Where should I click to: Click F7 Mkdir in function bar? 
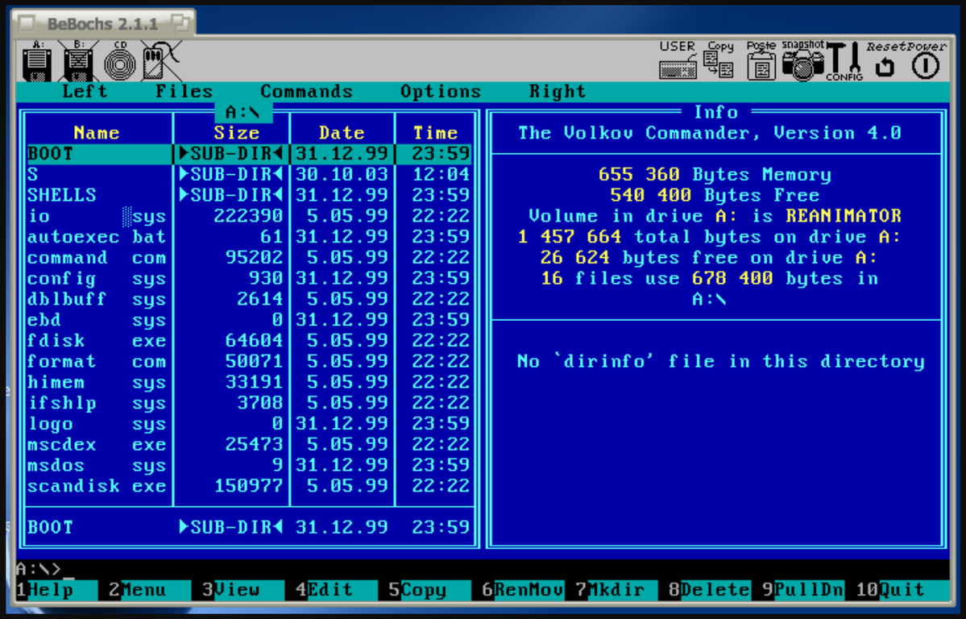click(616, 590)
